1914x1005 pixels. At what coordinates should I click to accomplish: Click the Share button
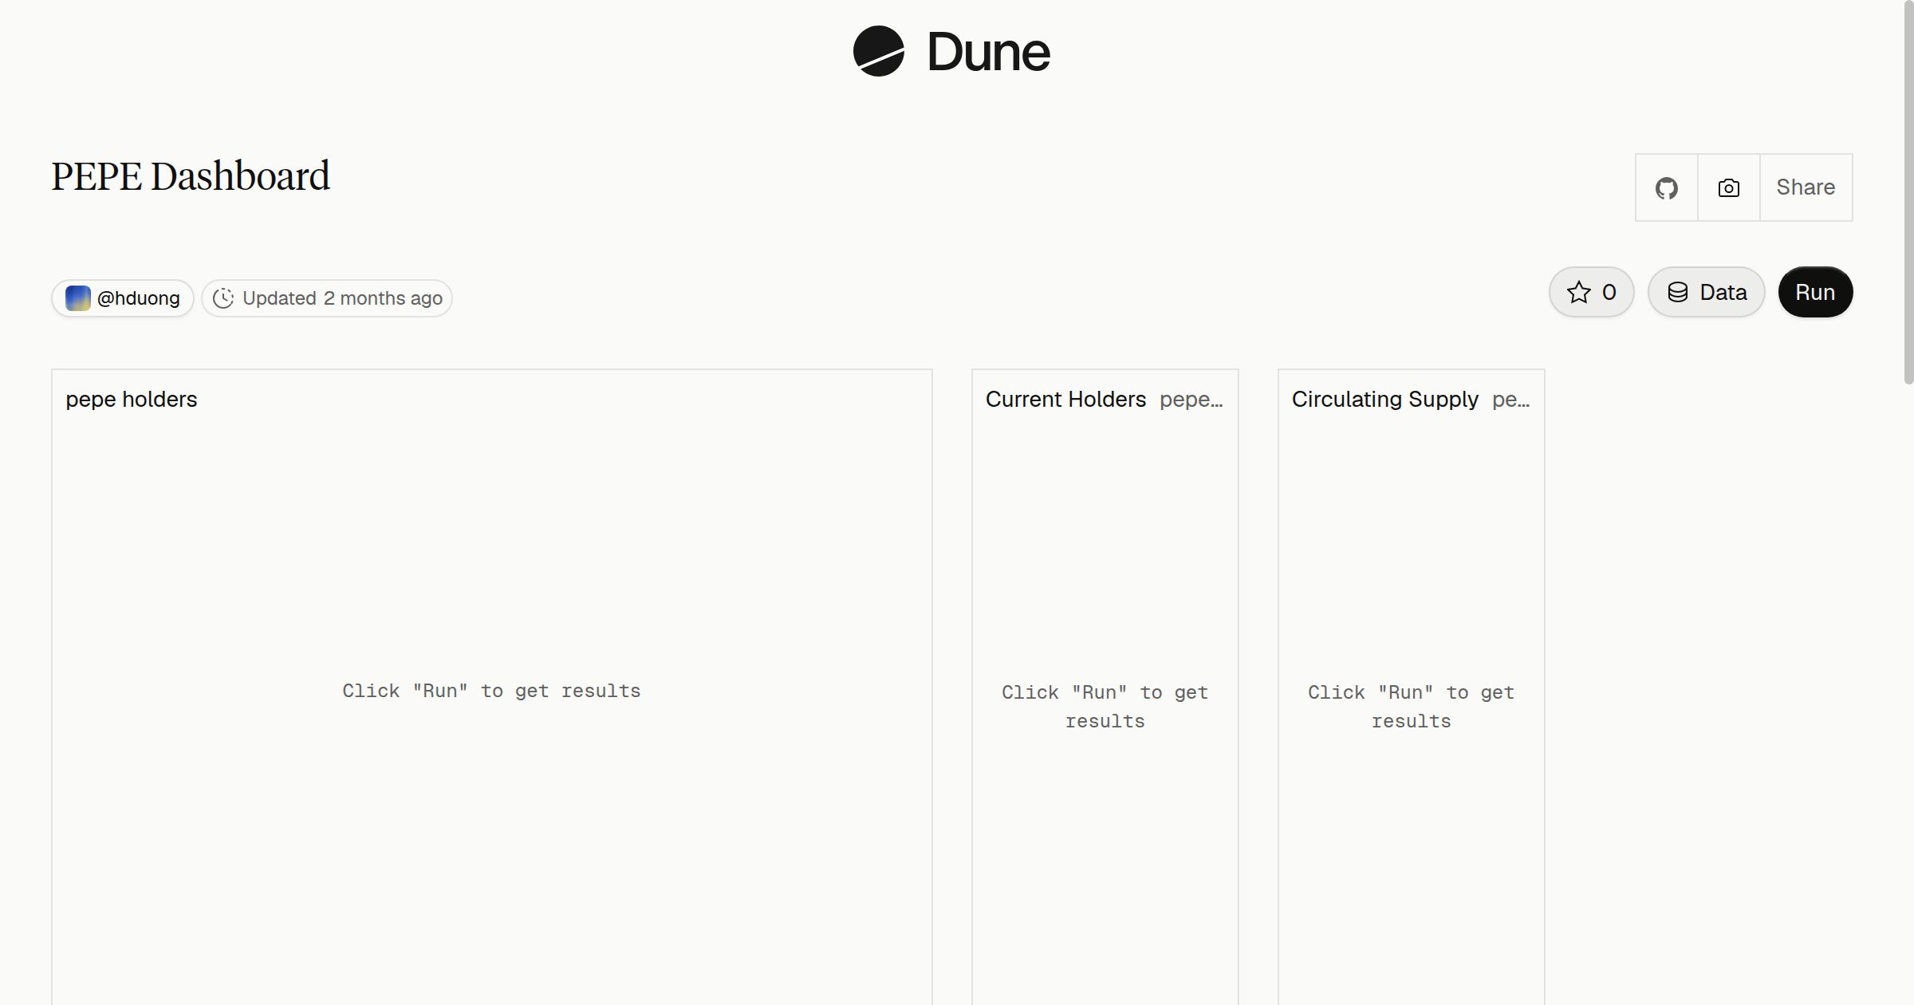click(1806, 187)
